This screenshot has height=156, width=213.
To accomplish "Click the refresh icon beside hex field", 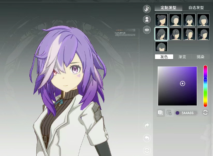I will click(205, 112).
